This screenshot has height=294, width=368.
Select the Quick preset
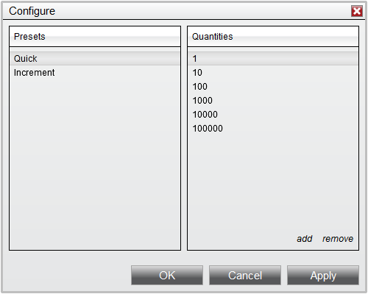(95, 59)
